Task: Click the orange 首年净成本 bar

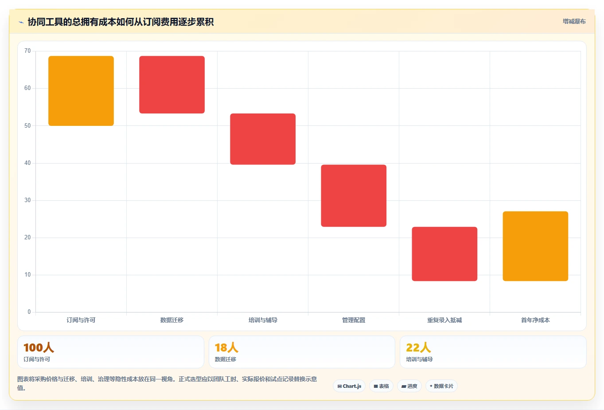Action: click(535, 246)
